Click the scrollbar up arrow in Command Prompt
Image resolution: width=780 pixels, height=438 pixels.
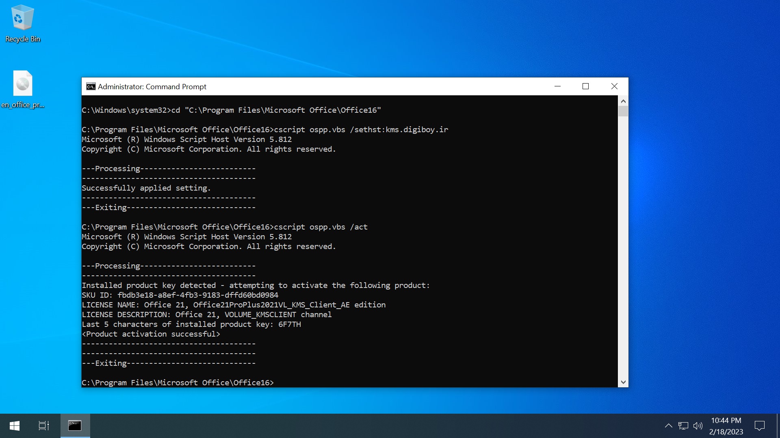(623, 101)
